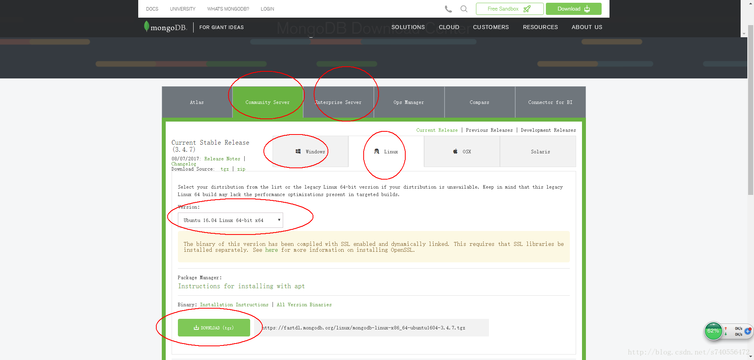
Task: Click the DOWNLOAD (tgz) button
Action: click(x=214, y=327)
